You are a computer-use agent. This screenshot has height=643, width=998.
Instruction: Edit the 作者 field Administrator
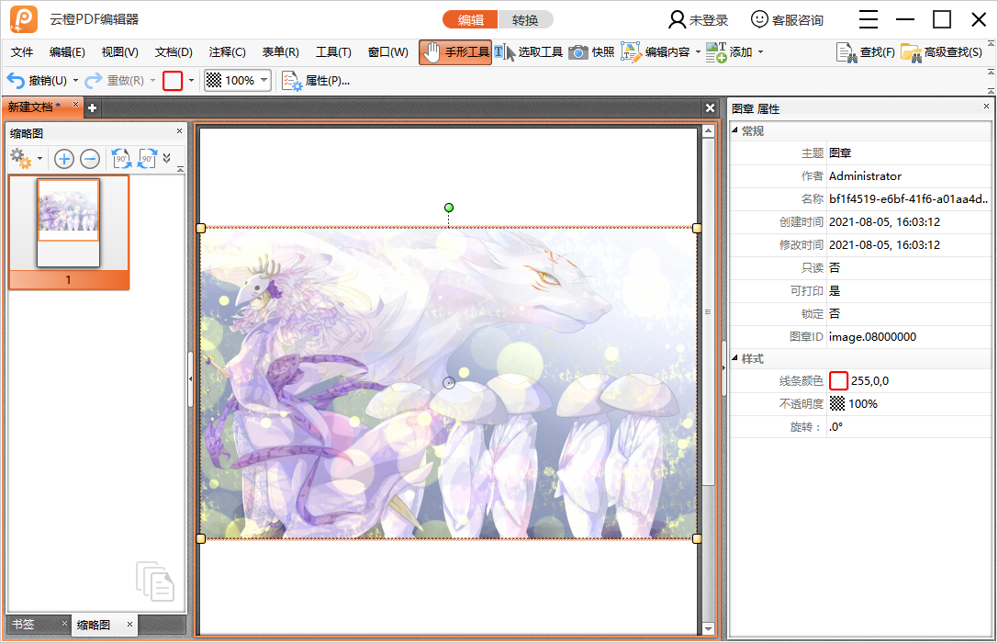[909, 175]
